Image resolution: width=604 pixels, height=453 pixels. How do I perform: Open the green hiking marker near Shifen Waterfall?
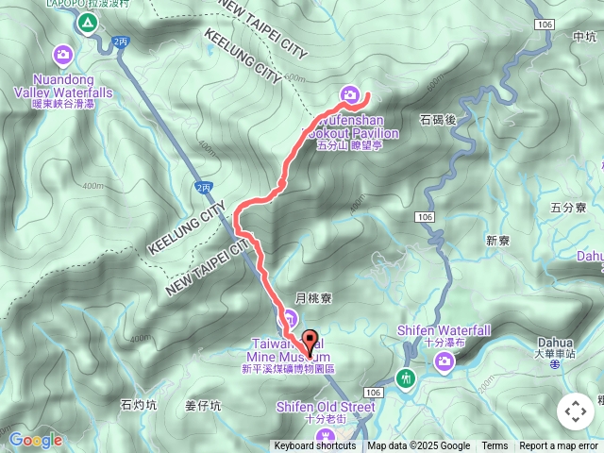click(405, 378)
